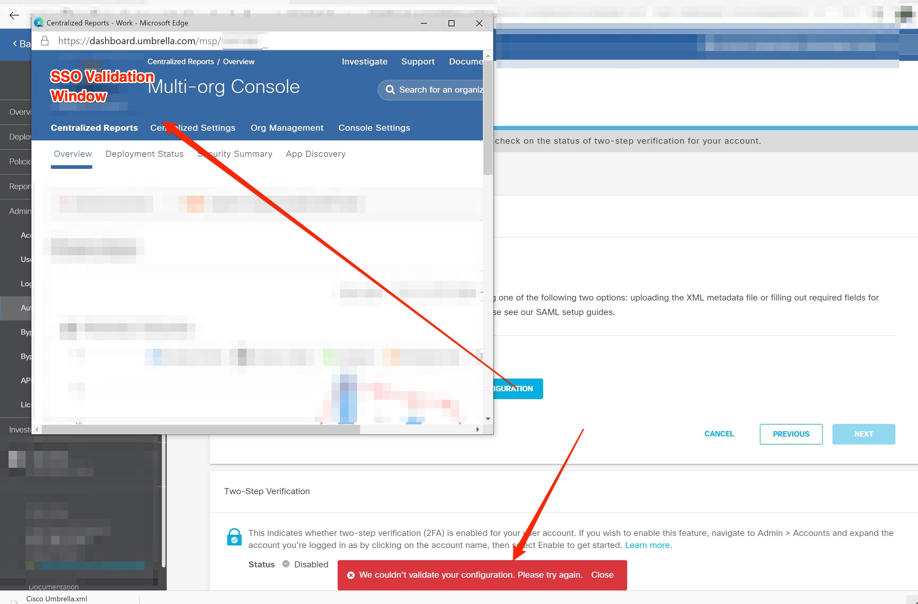
Task: Open the Org Management tab
Action: [287, 128]
